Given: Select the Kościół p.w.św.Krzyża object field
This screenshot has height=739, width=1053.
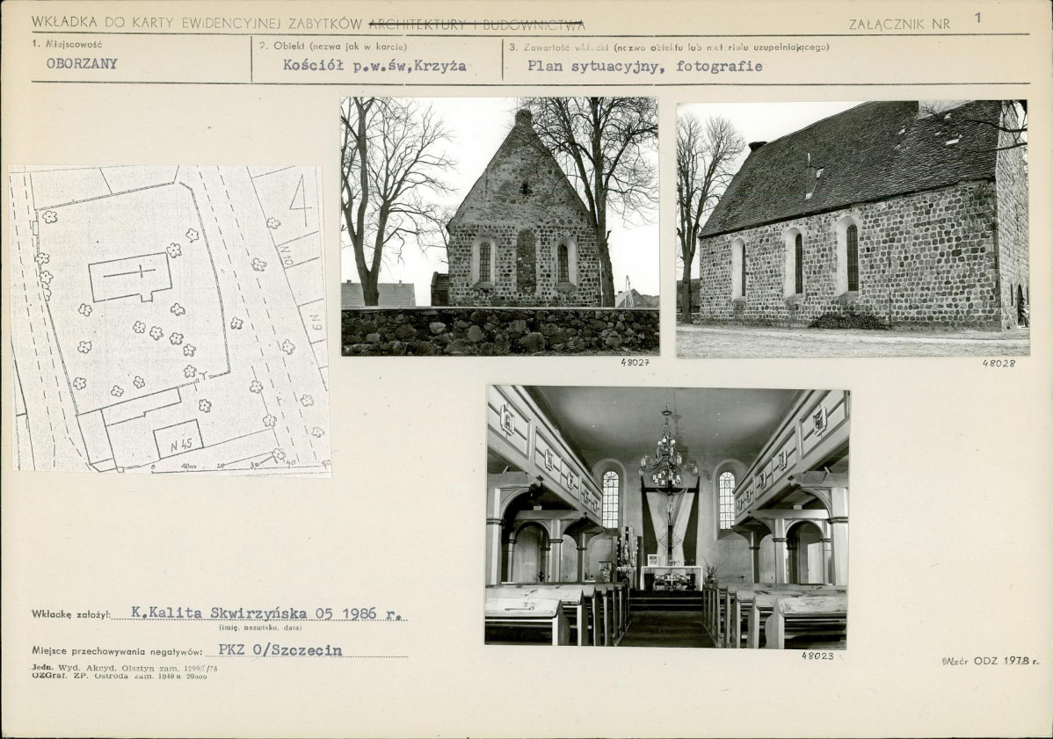Looking at the screenshot, I should coord(374,65).
